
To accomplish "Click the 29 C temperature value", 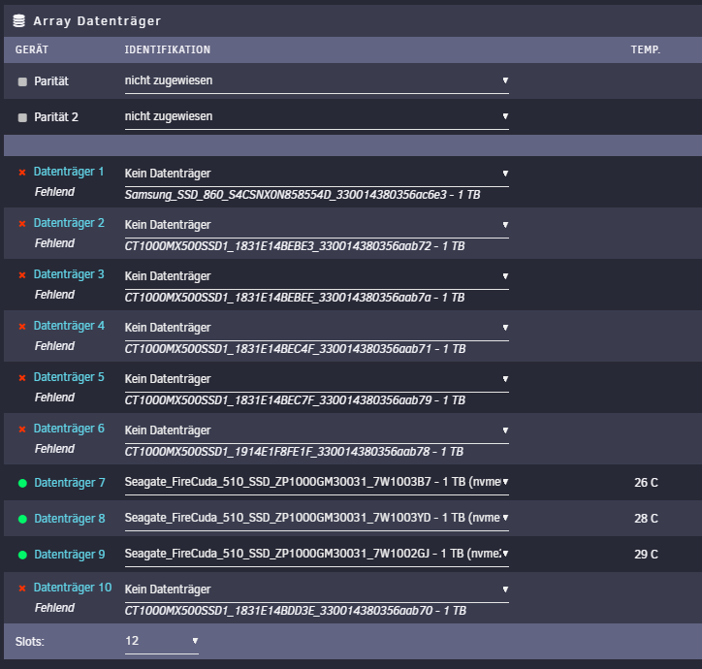I will (646, 555).
